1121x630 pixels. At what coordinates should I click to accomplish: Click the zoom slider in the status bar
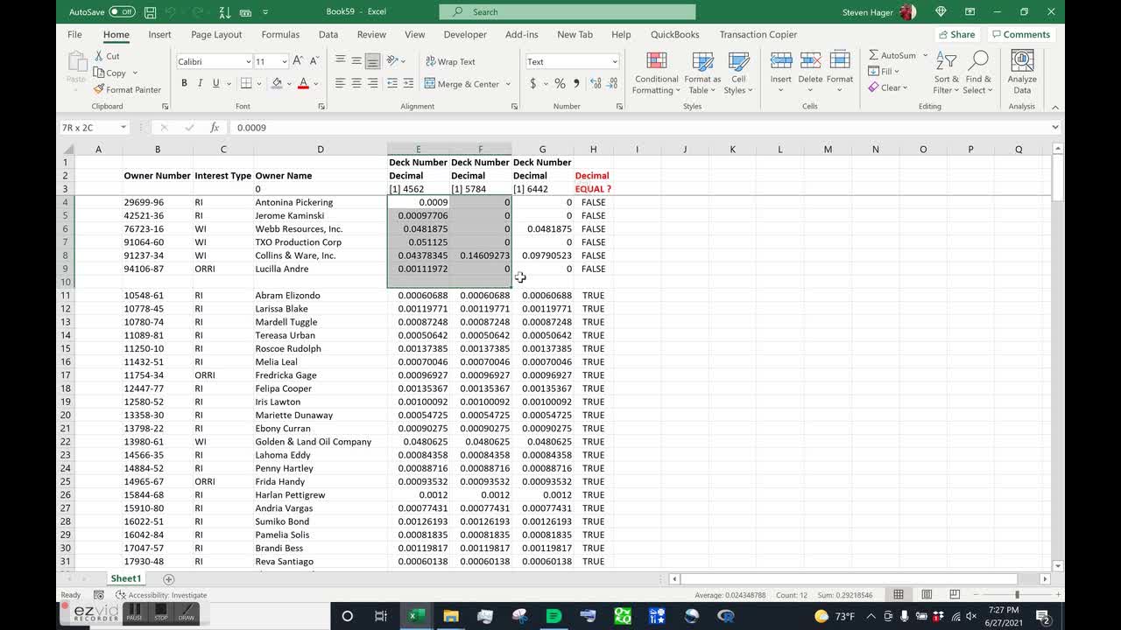(x=1016, y=595)
